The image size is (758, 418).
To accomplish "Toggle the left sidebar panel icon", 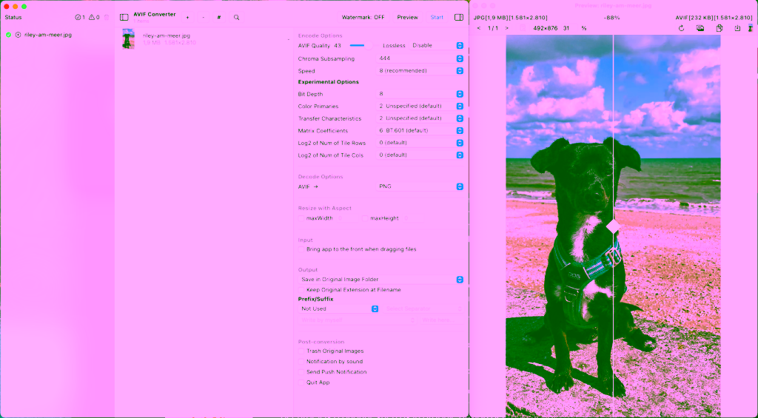I will pyautogui.click(x=124, y=18).
